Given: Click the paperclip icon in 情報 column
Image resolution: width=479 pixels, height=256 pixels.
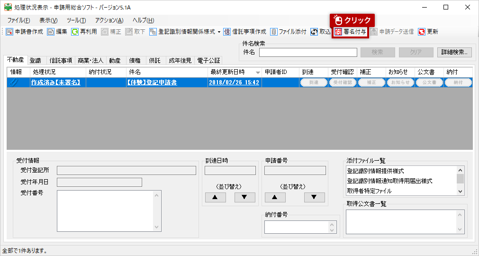Looking at the screenshot, I should (14, 82).
